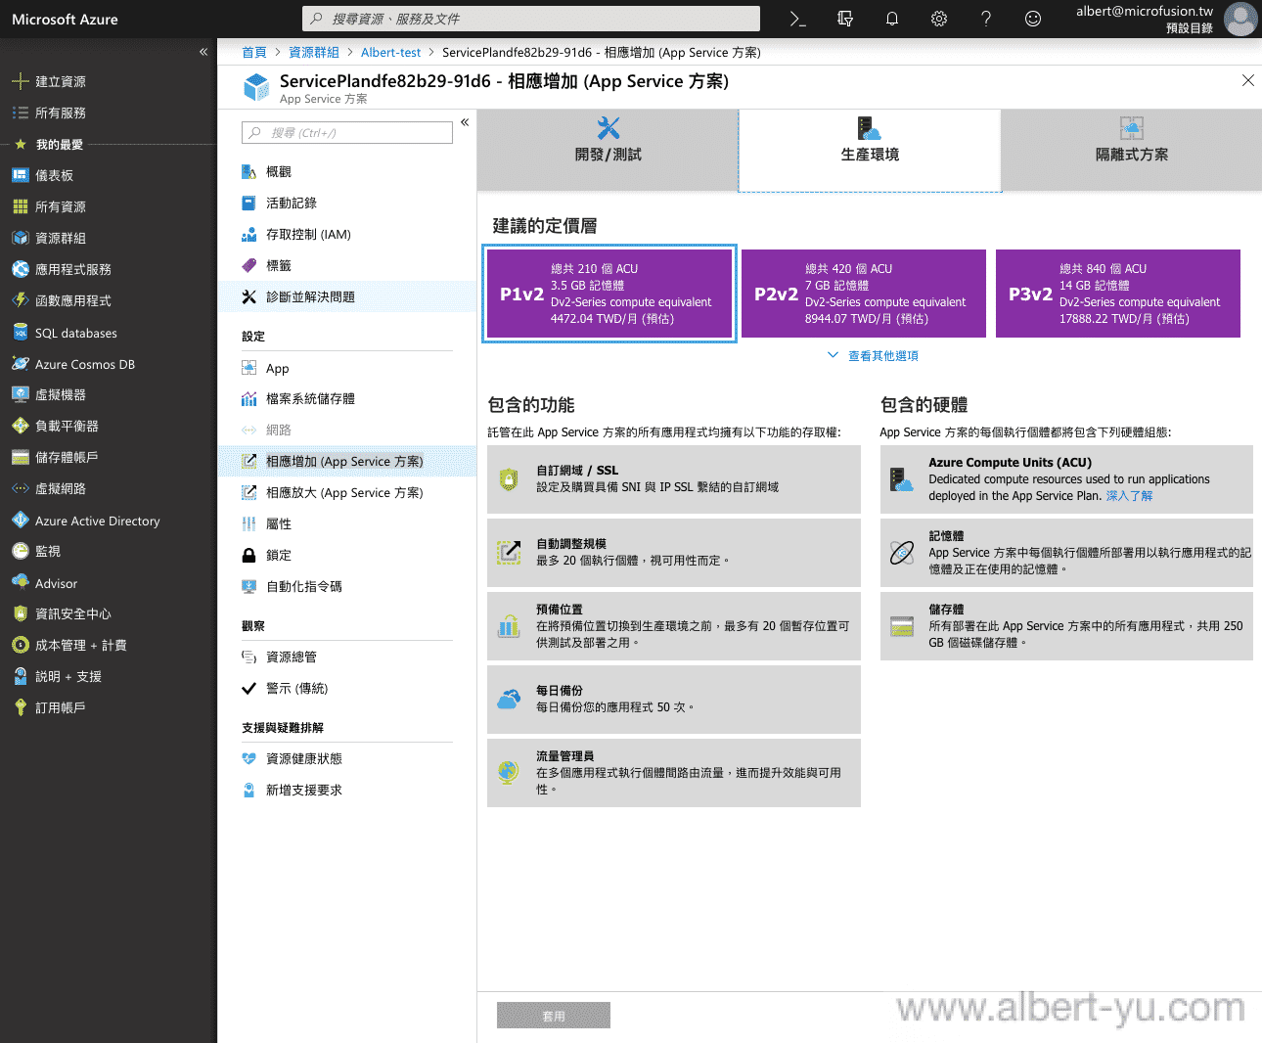
Task: Select 檔案系統儲存體 menu item
Action: coord(347,398)
